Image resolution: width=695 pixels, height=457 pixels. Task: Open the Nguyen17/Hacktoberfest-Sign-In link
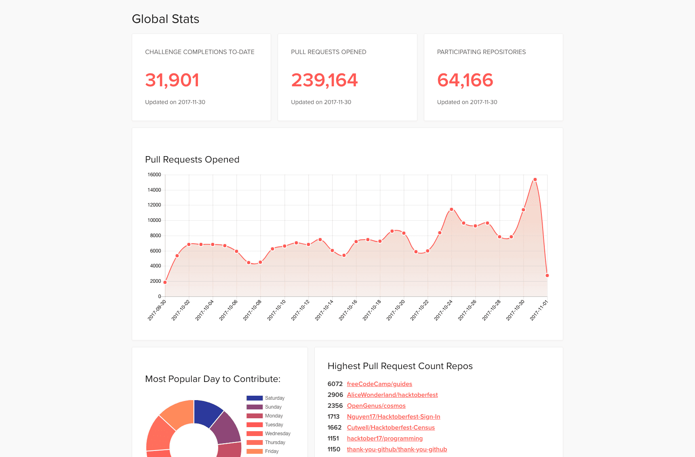click(x=393, y=417)
